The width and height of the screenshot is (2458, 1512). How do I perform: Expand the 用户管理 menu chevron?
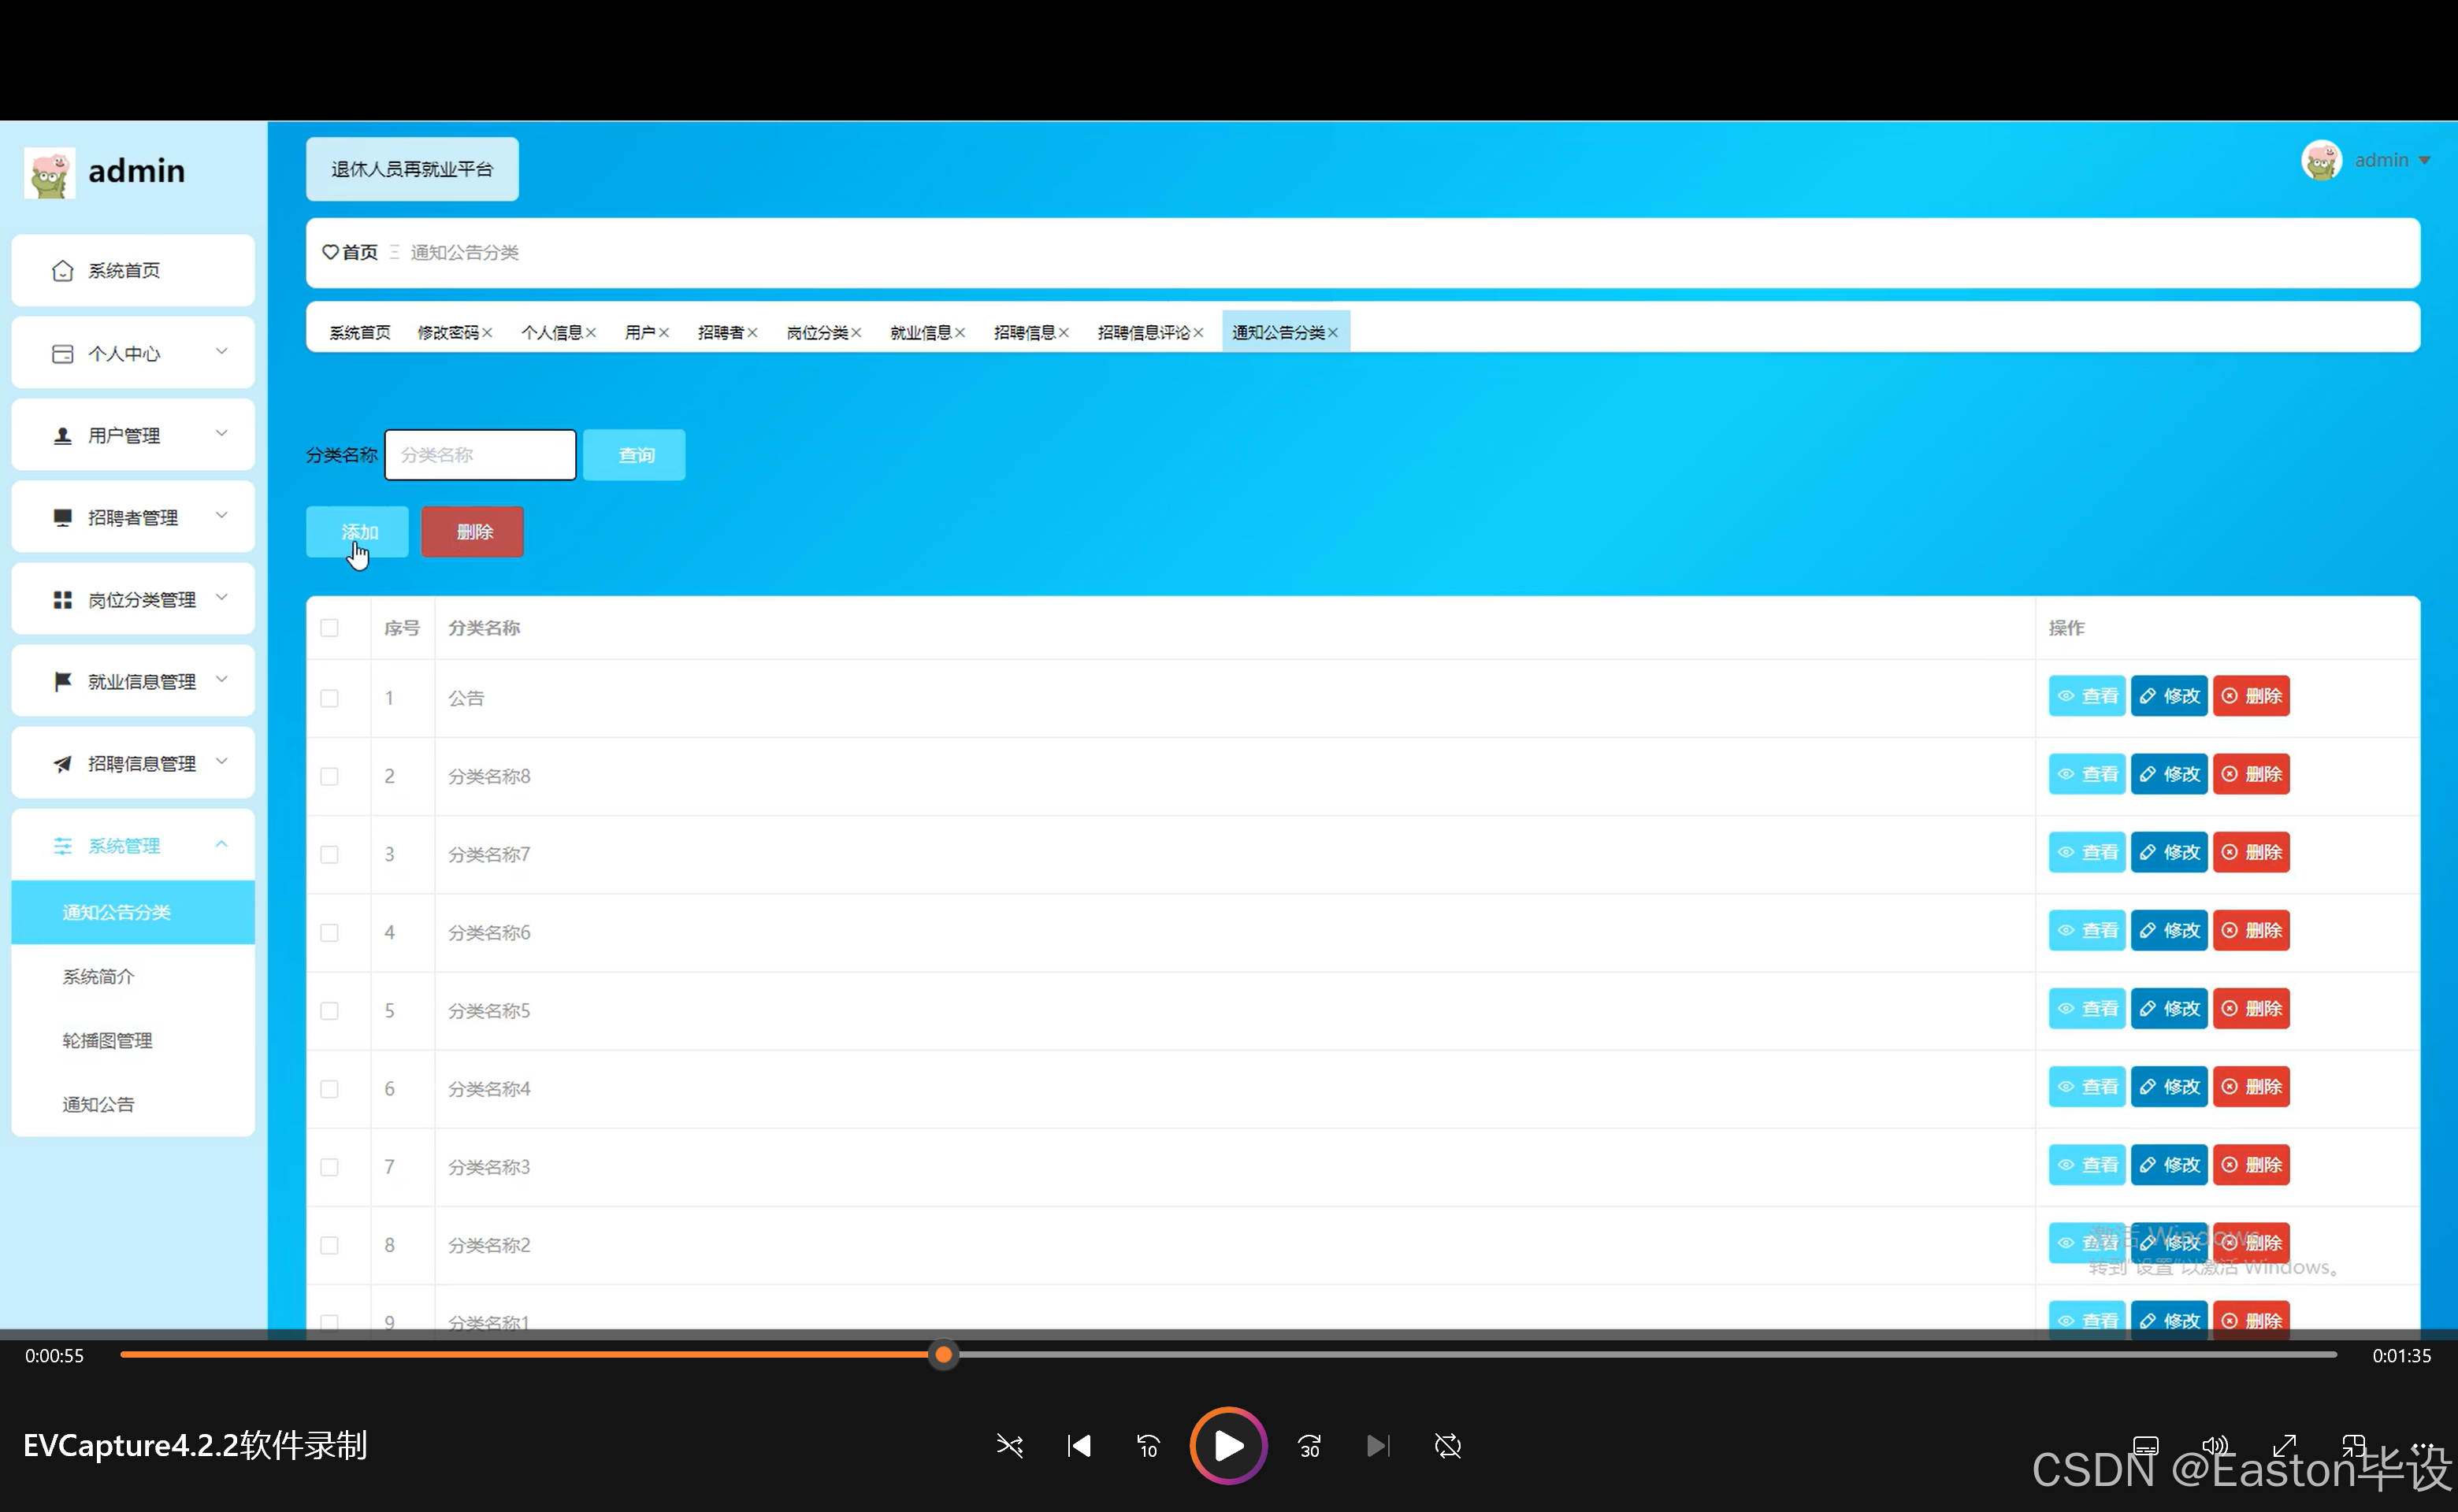click(222, 433)
